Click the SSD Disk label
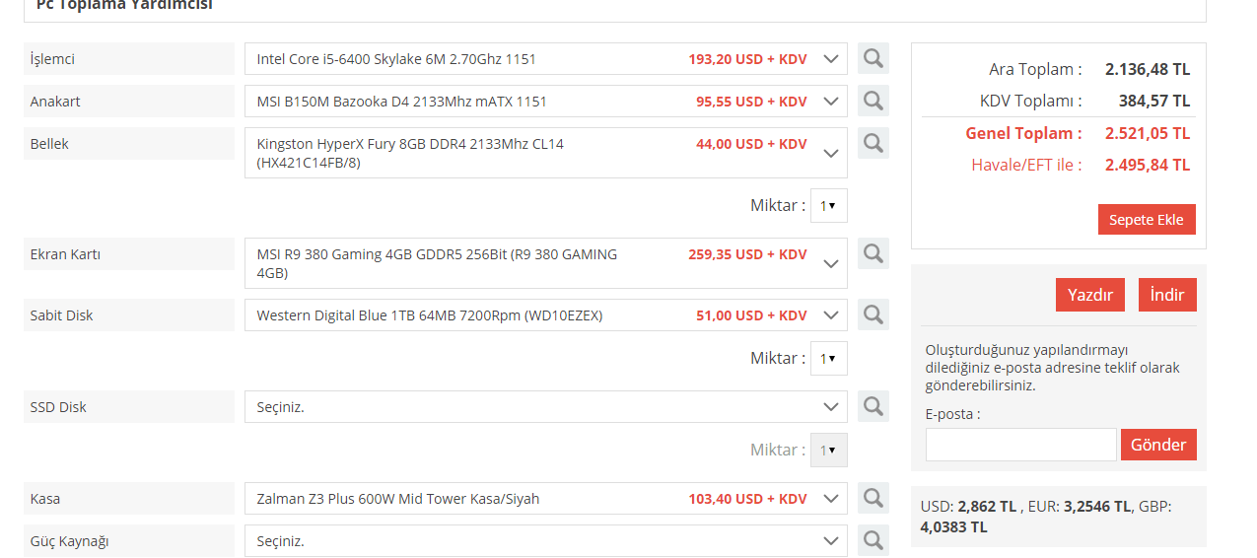1257x558 pixels. pyautogui.click(x=58, y=407)
